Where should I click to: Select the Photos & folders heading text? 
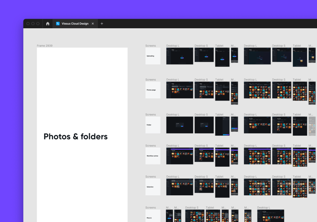(x=76, y=136)
